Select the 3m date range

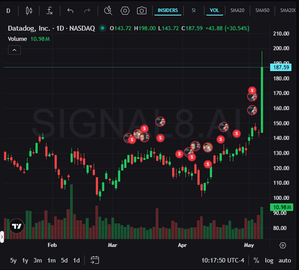tap(38, 260)
